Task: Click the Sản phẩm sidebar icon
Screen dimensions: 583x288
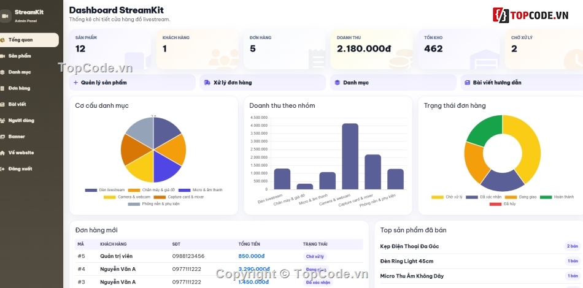Action: click(2, 56)
